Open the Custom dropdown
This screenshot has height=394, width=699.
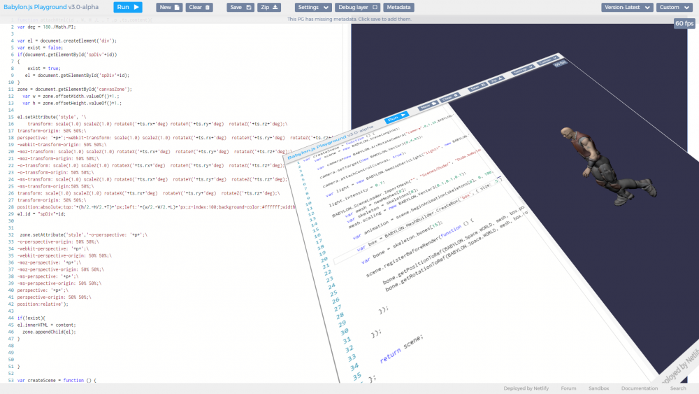point(674,7)
